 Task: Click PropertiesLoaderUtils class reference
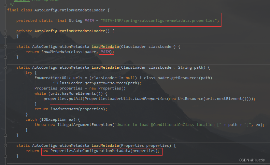coord(108,99)
